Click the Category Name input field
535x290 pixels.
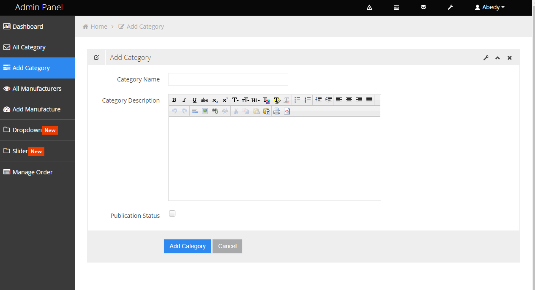point(228,79)
